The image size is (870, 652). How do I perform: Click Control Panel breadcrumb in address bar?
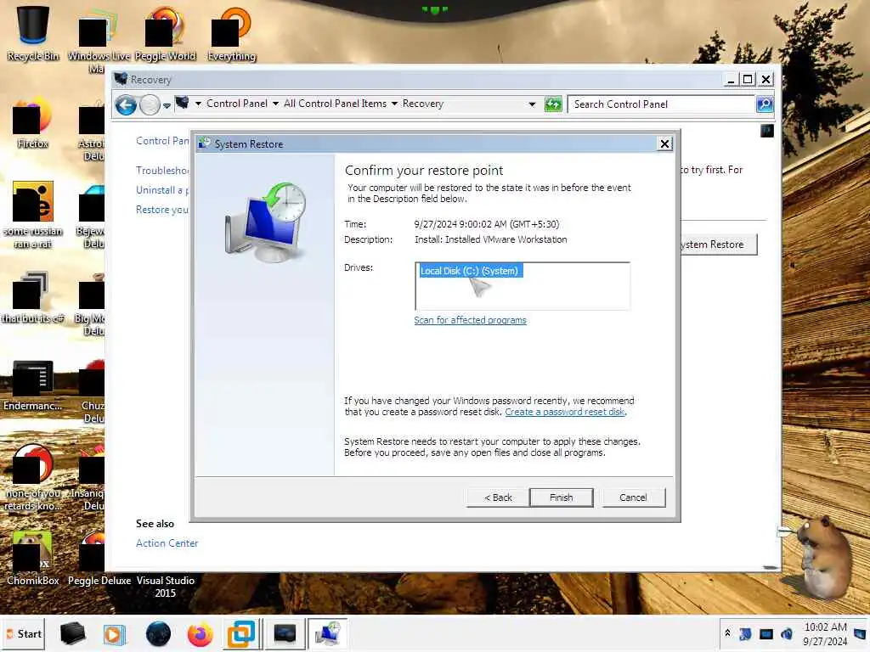pos(237,104)
